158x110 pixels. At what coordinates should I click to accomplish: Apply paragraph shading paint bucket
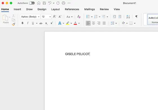[x=123, y=23]
